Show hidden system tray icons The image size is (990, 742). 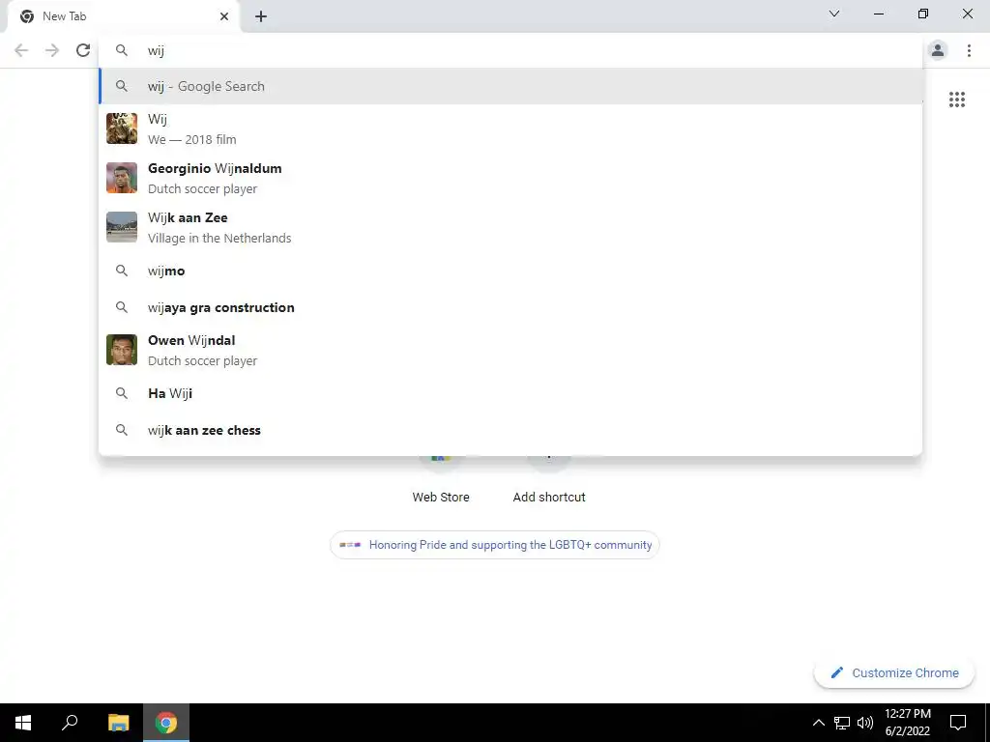coord(818,723)
